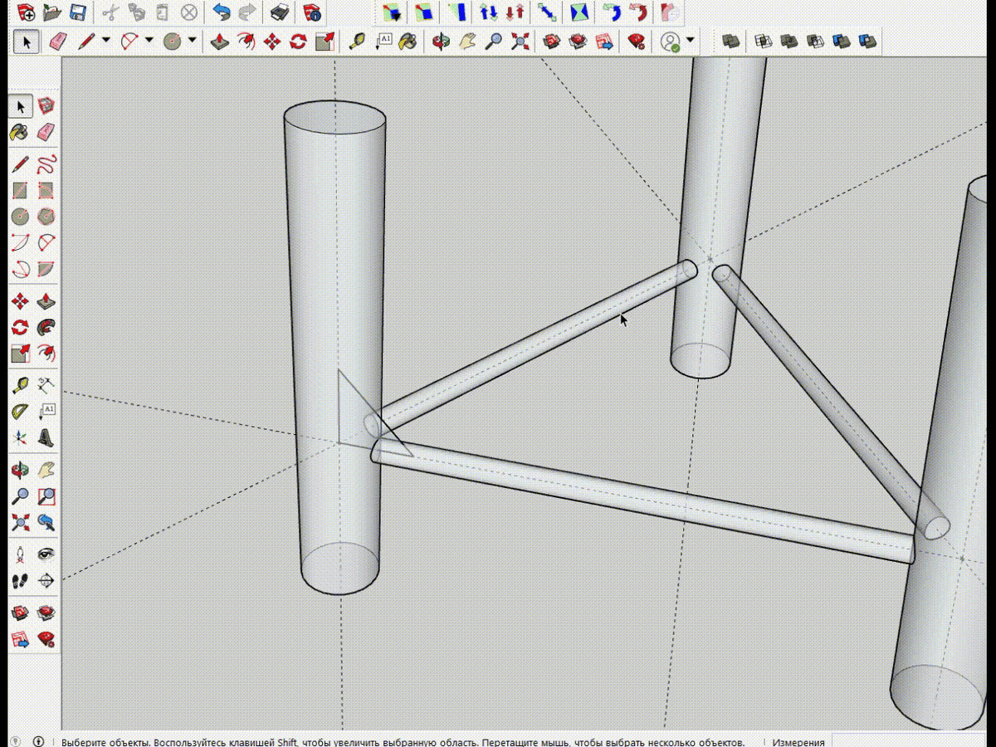996x747 pixels.
Task: Click the info circle icon in status bar
Action: click(38, 741)
